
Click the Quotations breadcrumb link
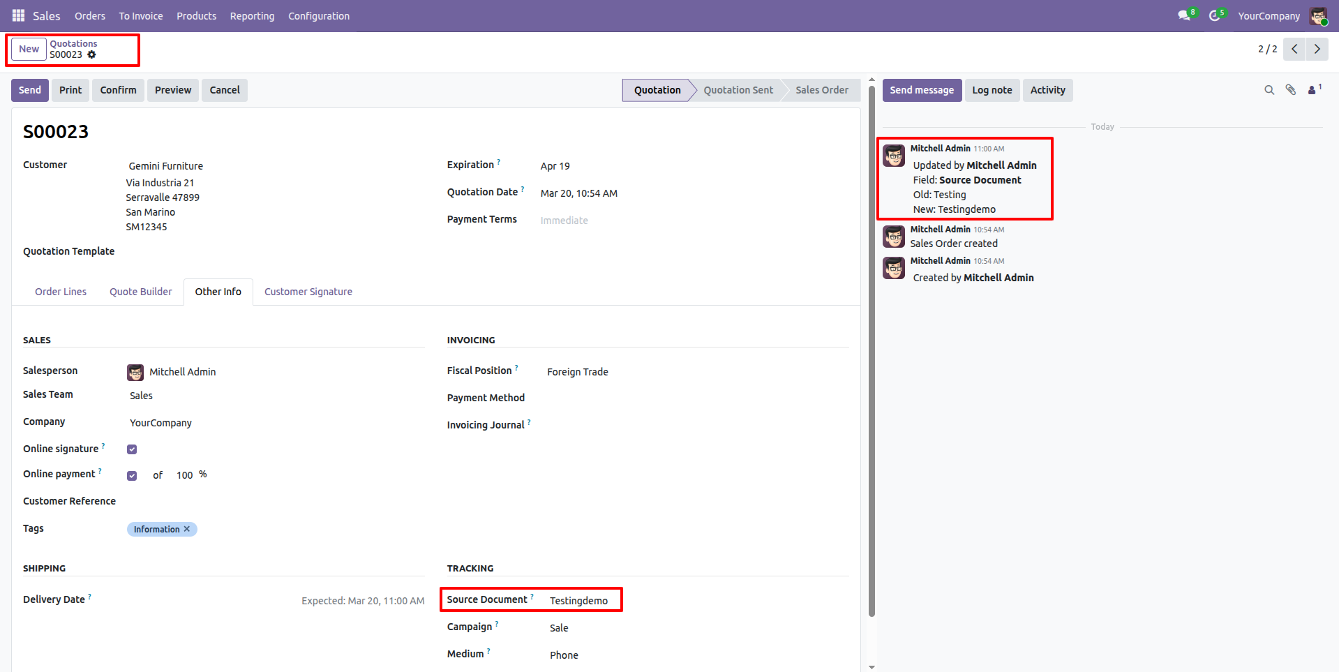(73, 43)
